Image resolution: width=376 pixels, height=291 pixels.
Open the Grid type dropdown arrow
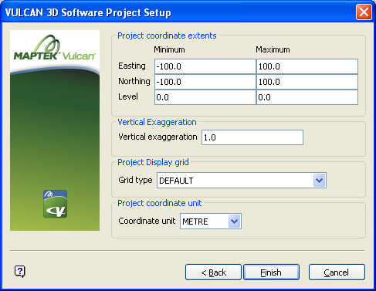[320, 181]
